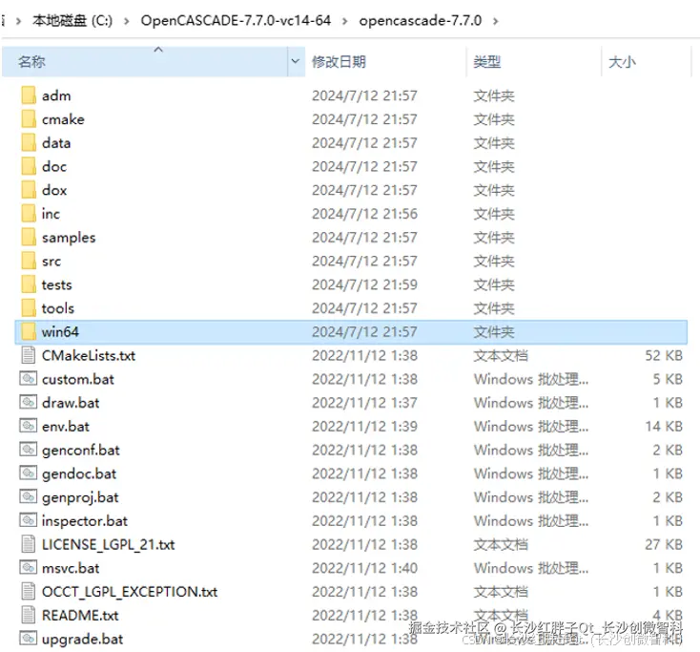Screen dimensions: 700x652
Task: Click the custom.bat batch file icon
Action: [x=28, y=379]
